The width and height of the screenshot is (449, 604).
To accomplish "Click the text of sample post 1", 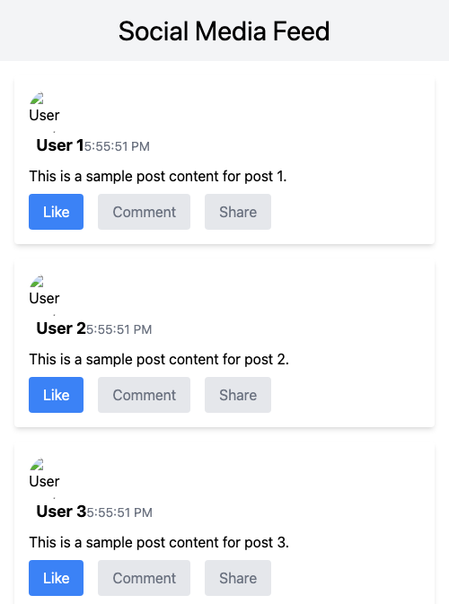I will [158, 177].
